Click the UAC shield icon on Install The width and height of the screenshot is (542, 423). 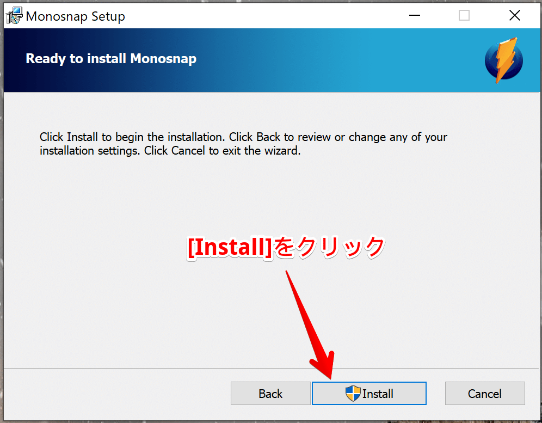pos(353,393)
